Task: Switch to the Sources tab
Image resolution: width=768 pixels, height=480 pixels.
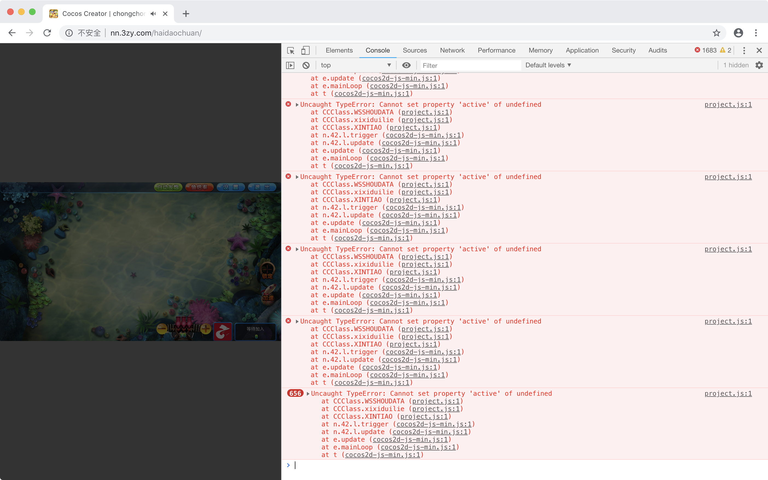Action: pos(415,50)
